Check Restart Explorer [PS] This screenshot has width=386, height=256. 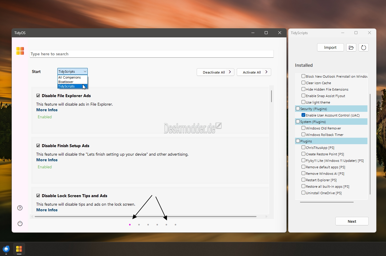(303, 180)
